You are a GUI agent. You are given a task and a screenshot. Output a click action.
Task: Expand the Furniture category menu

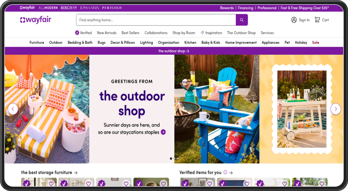37,43
